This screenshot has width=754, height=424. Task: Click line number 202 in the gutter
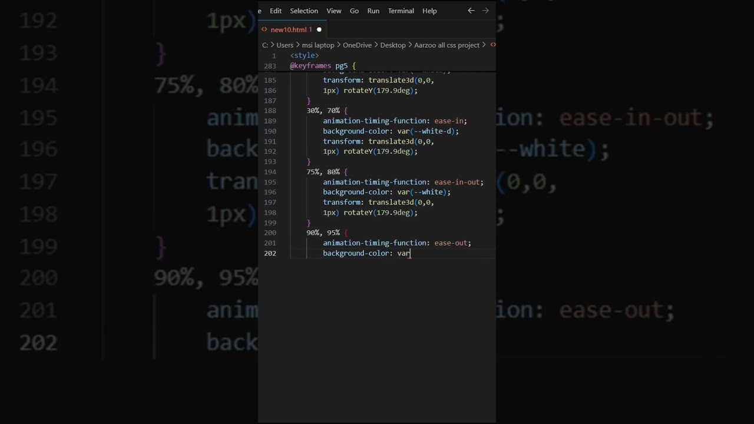(270, 253)
